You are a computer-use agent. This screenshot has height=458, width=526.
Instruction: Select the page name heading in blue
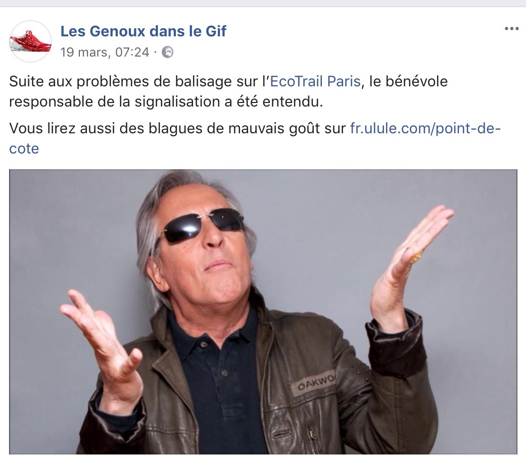pos(143,31)
